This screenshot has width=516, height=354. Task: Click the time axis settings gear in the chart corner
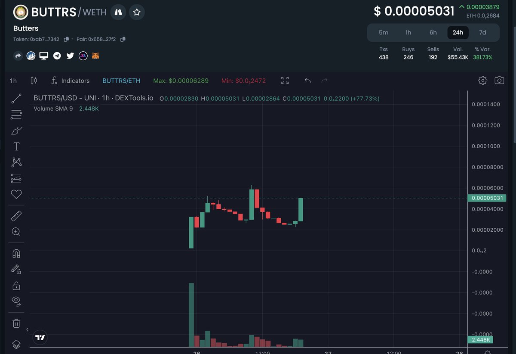(487, 352)
